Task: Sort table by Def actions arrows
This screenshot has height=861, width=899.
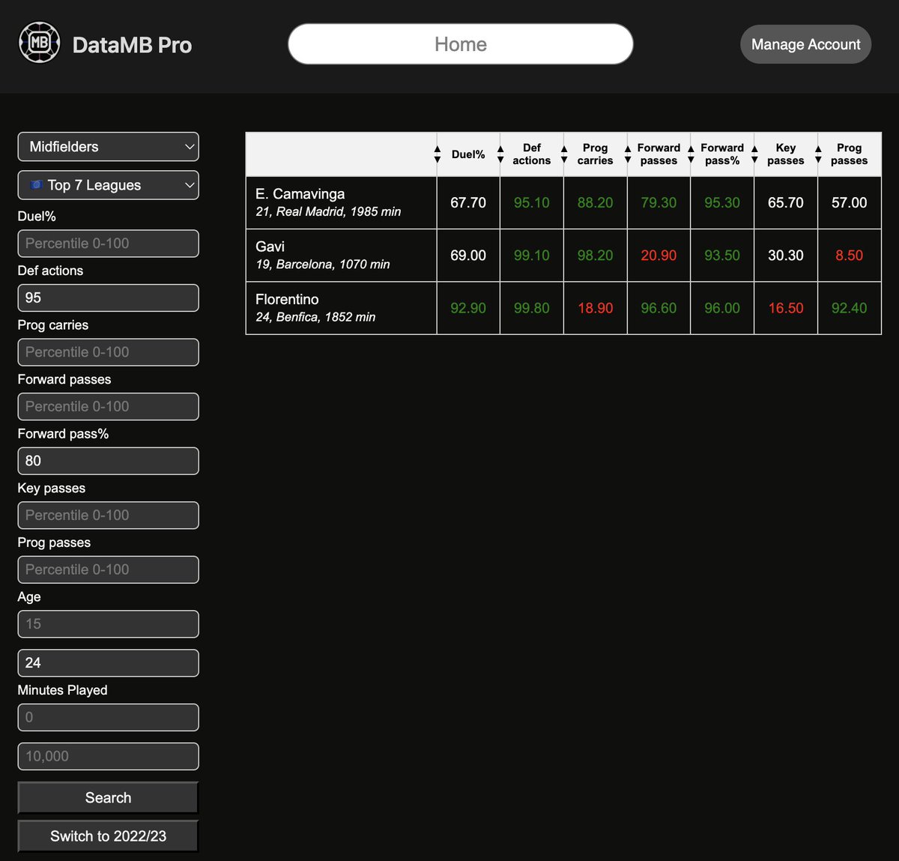Action: click(500, 154)
